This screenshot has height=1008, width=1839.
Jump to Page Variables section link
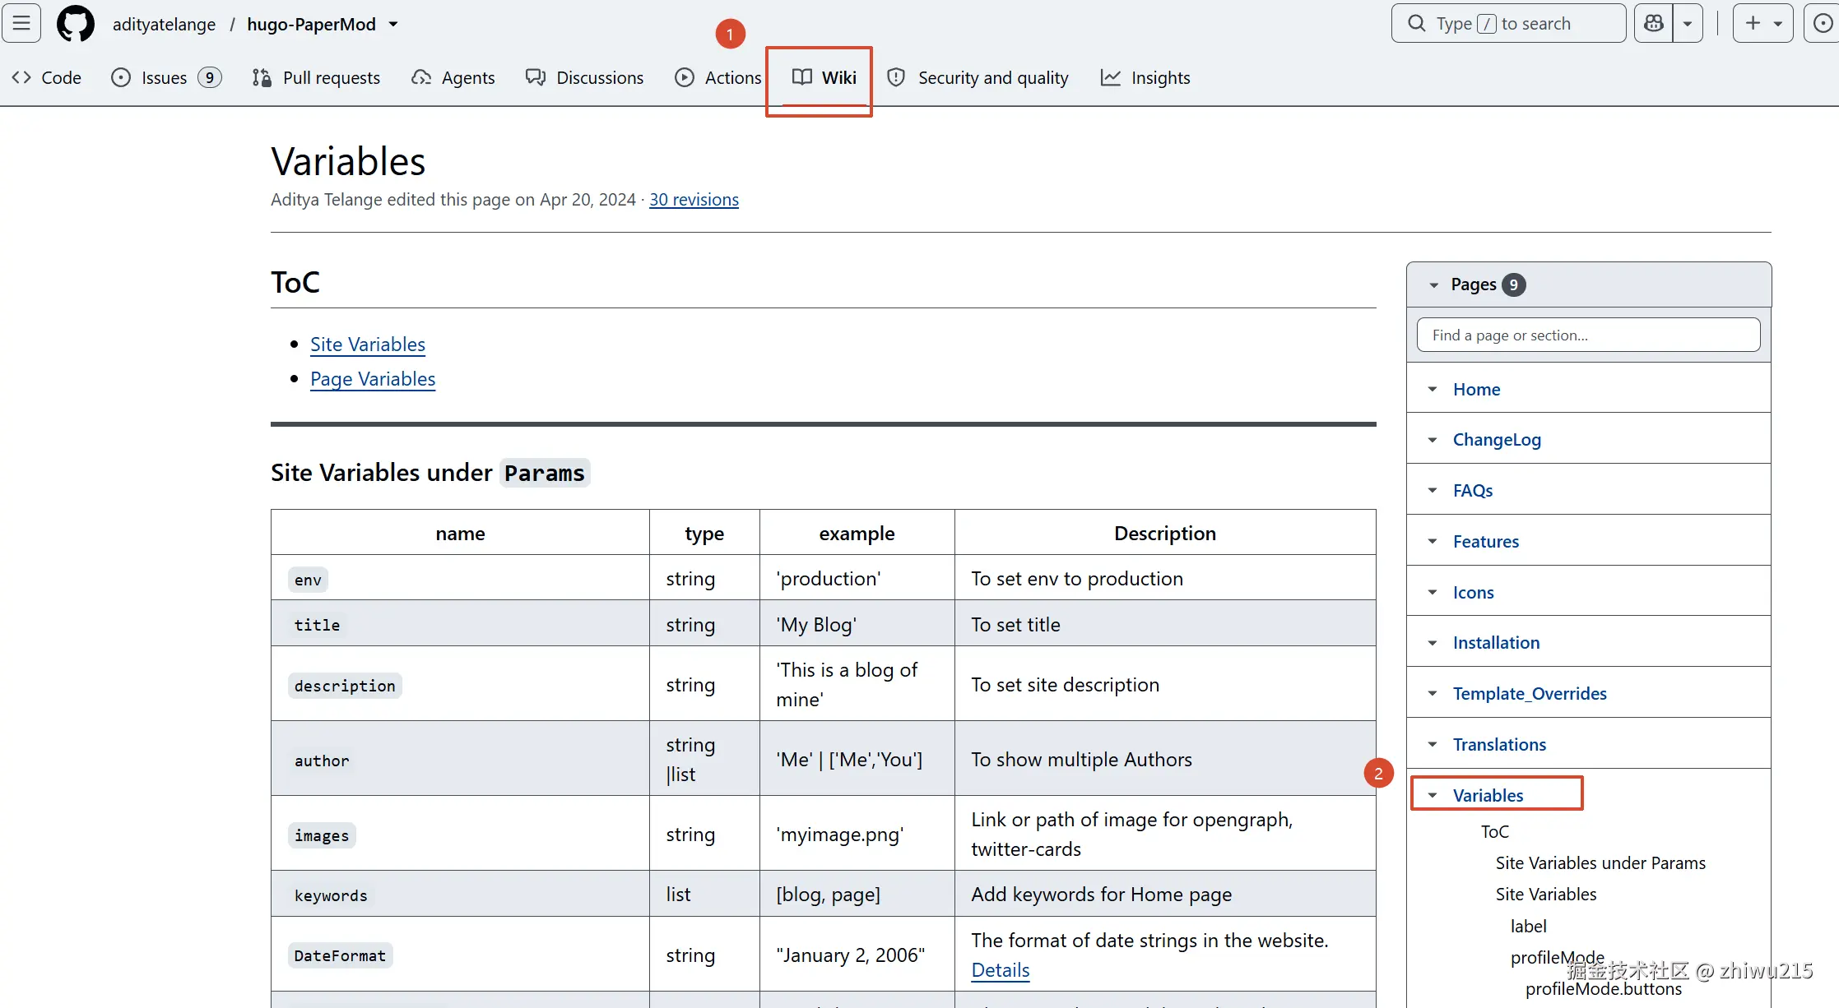coord(373,379)
